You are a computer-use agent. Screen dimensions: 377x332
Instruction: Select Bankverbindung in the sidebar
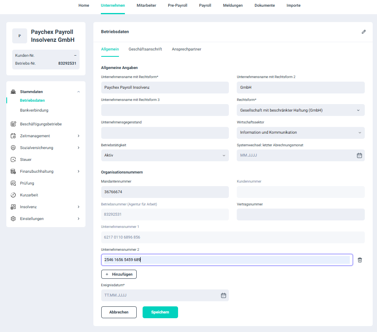tap(34, 110)
